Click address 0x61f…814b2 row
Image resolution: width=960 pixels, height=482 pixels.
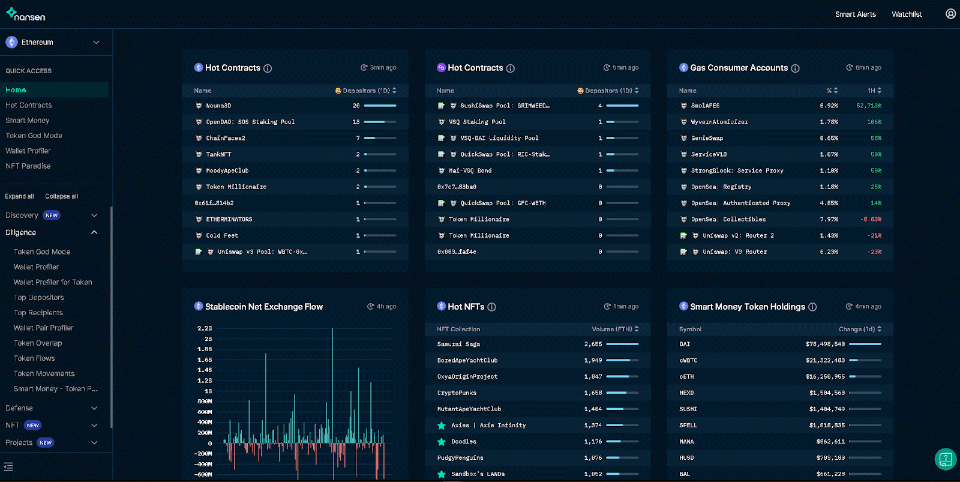[295, 203]
